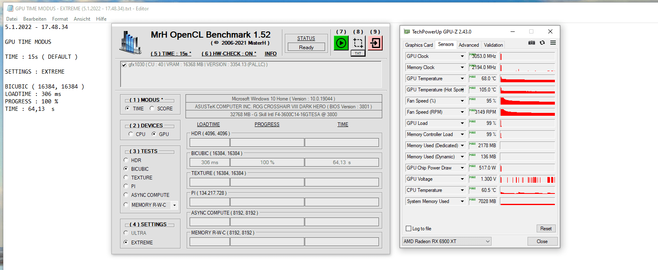Switch to the Sensors tab
This screenshot has width=658, height=270.
tap(446, 44)
